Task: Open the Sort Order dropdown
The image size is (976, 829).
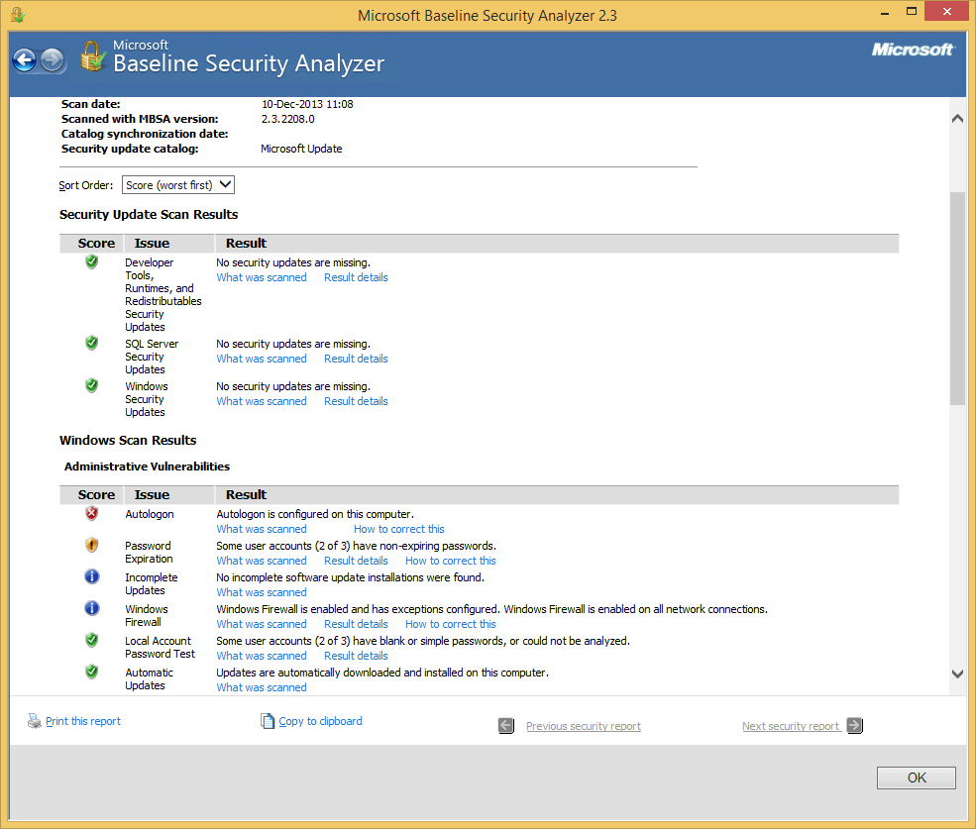Action: [177, 184]
